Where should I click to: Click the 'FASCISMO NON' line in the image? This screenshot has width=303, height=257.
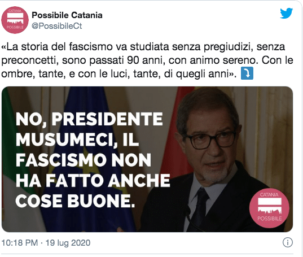point(84,160)
